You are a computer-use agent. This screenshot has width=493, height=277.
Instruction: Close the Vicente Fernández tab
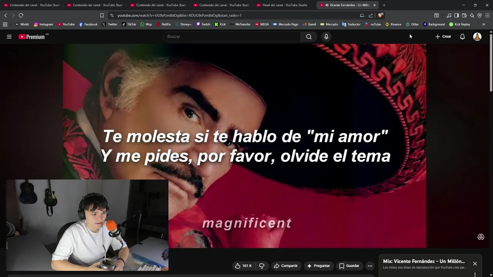point(374,5)
